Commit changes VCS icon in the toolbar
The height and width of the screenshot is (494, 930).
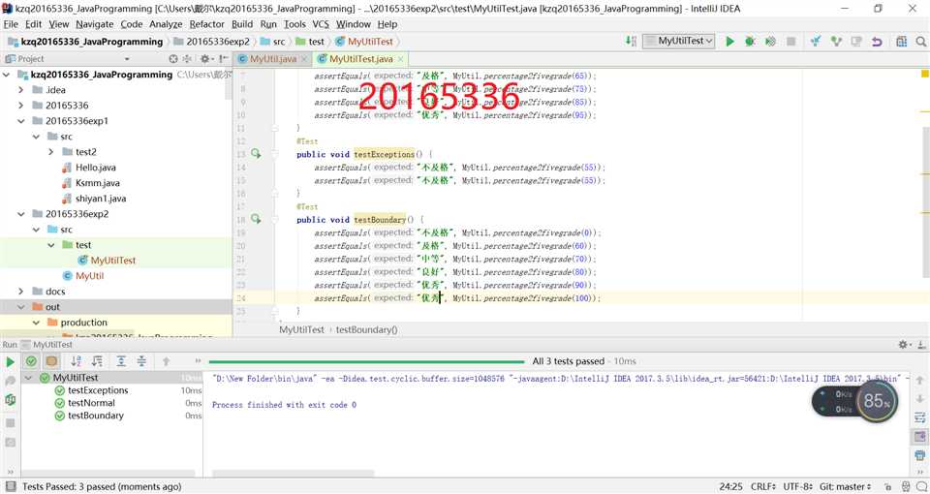(836, 42)
